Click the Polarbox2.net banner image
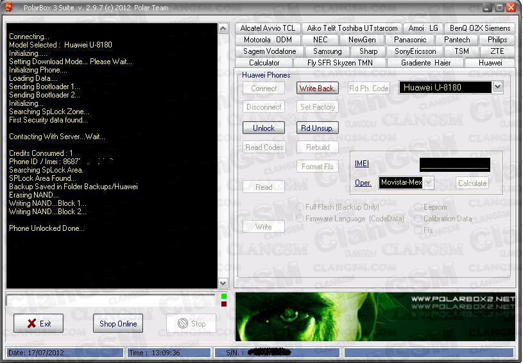 pyautogui.click(x=375, y=317)
